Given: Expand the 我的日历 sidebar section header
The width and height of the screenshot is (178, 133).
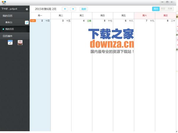Looking at the screenshot, I should pyautogui.click(x=15, y=16).
